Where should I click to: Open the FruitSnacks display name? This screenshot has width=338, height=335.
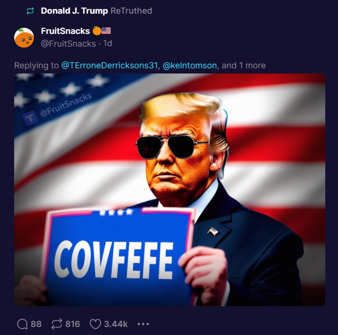point(66,31)
